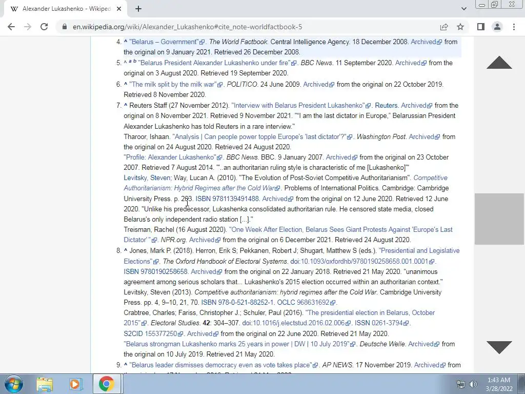Click backlink "b" of reference 5

135,61
